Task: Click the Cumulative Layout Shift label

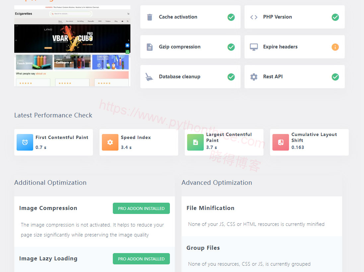Action: (314, 137)
